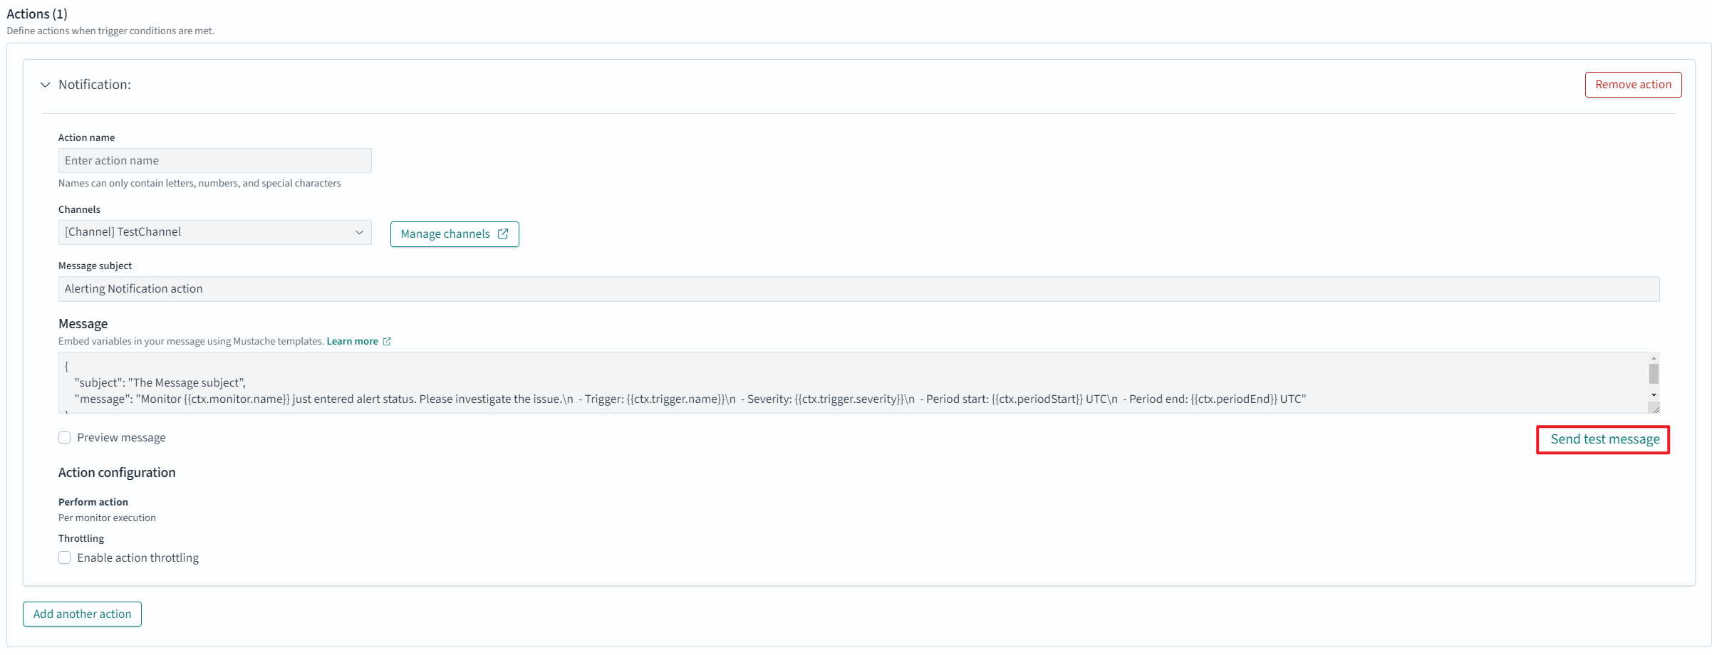
Task: Open the Learn more link
Action: click(352, 342)
